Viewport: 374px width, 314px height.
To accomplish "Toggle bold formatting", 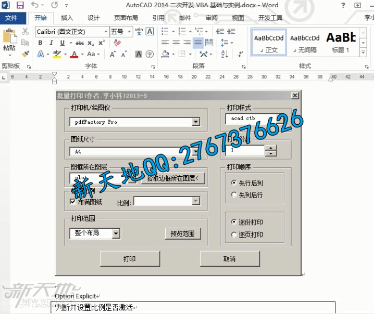I will point(40,43).
